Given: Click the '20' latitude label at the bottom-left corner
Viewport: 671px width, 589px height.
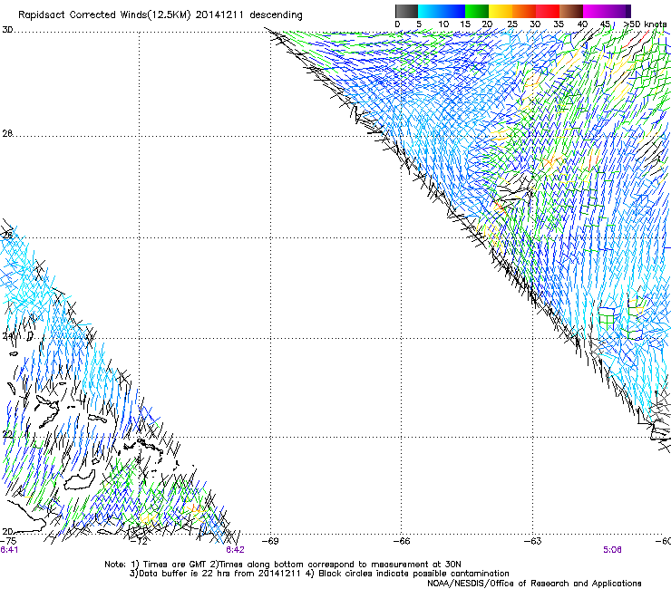Looking at the screenshot, I should (7, 532).
